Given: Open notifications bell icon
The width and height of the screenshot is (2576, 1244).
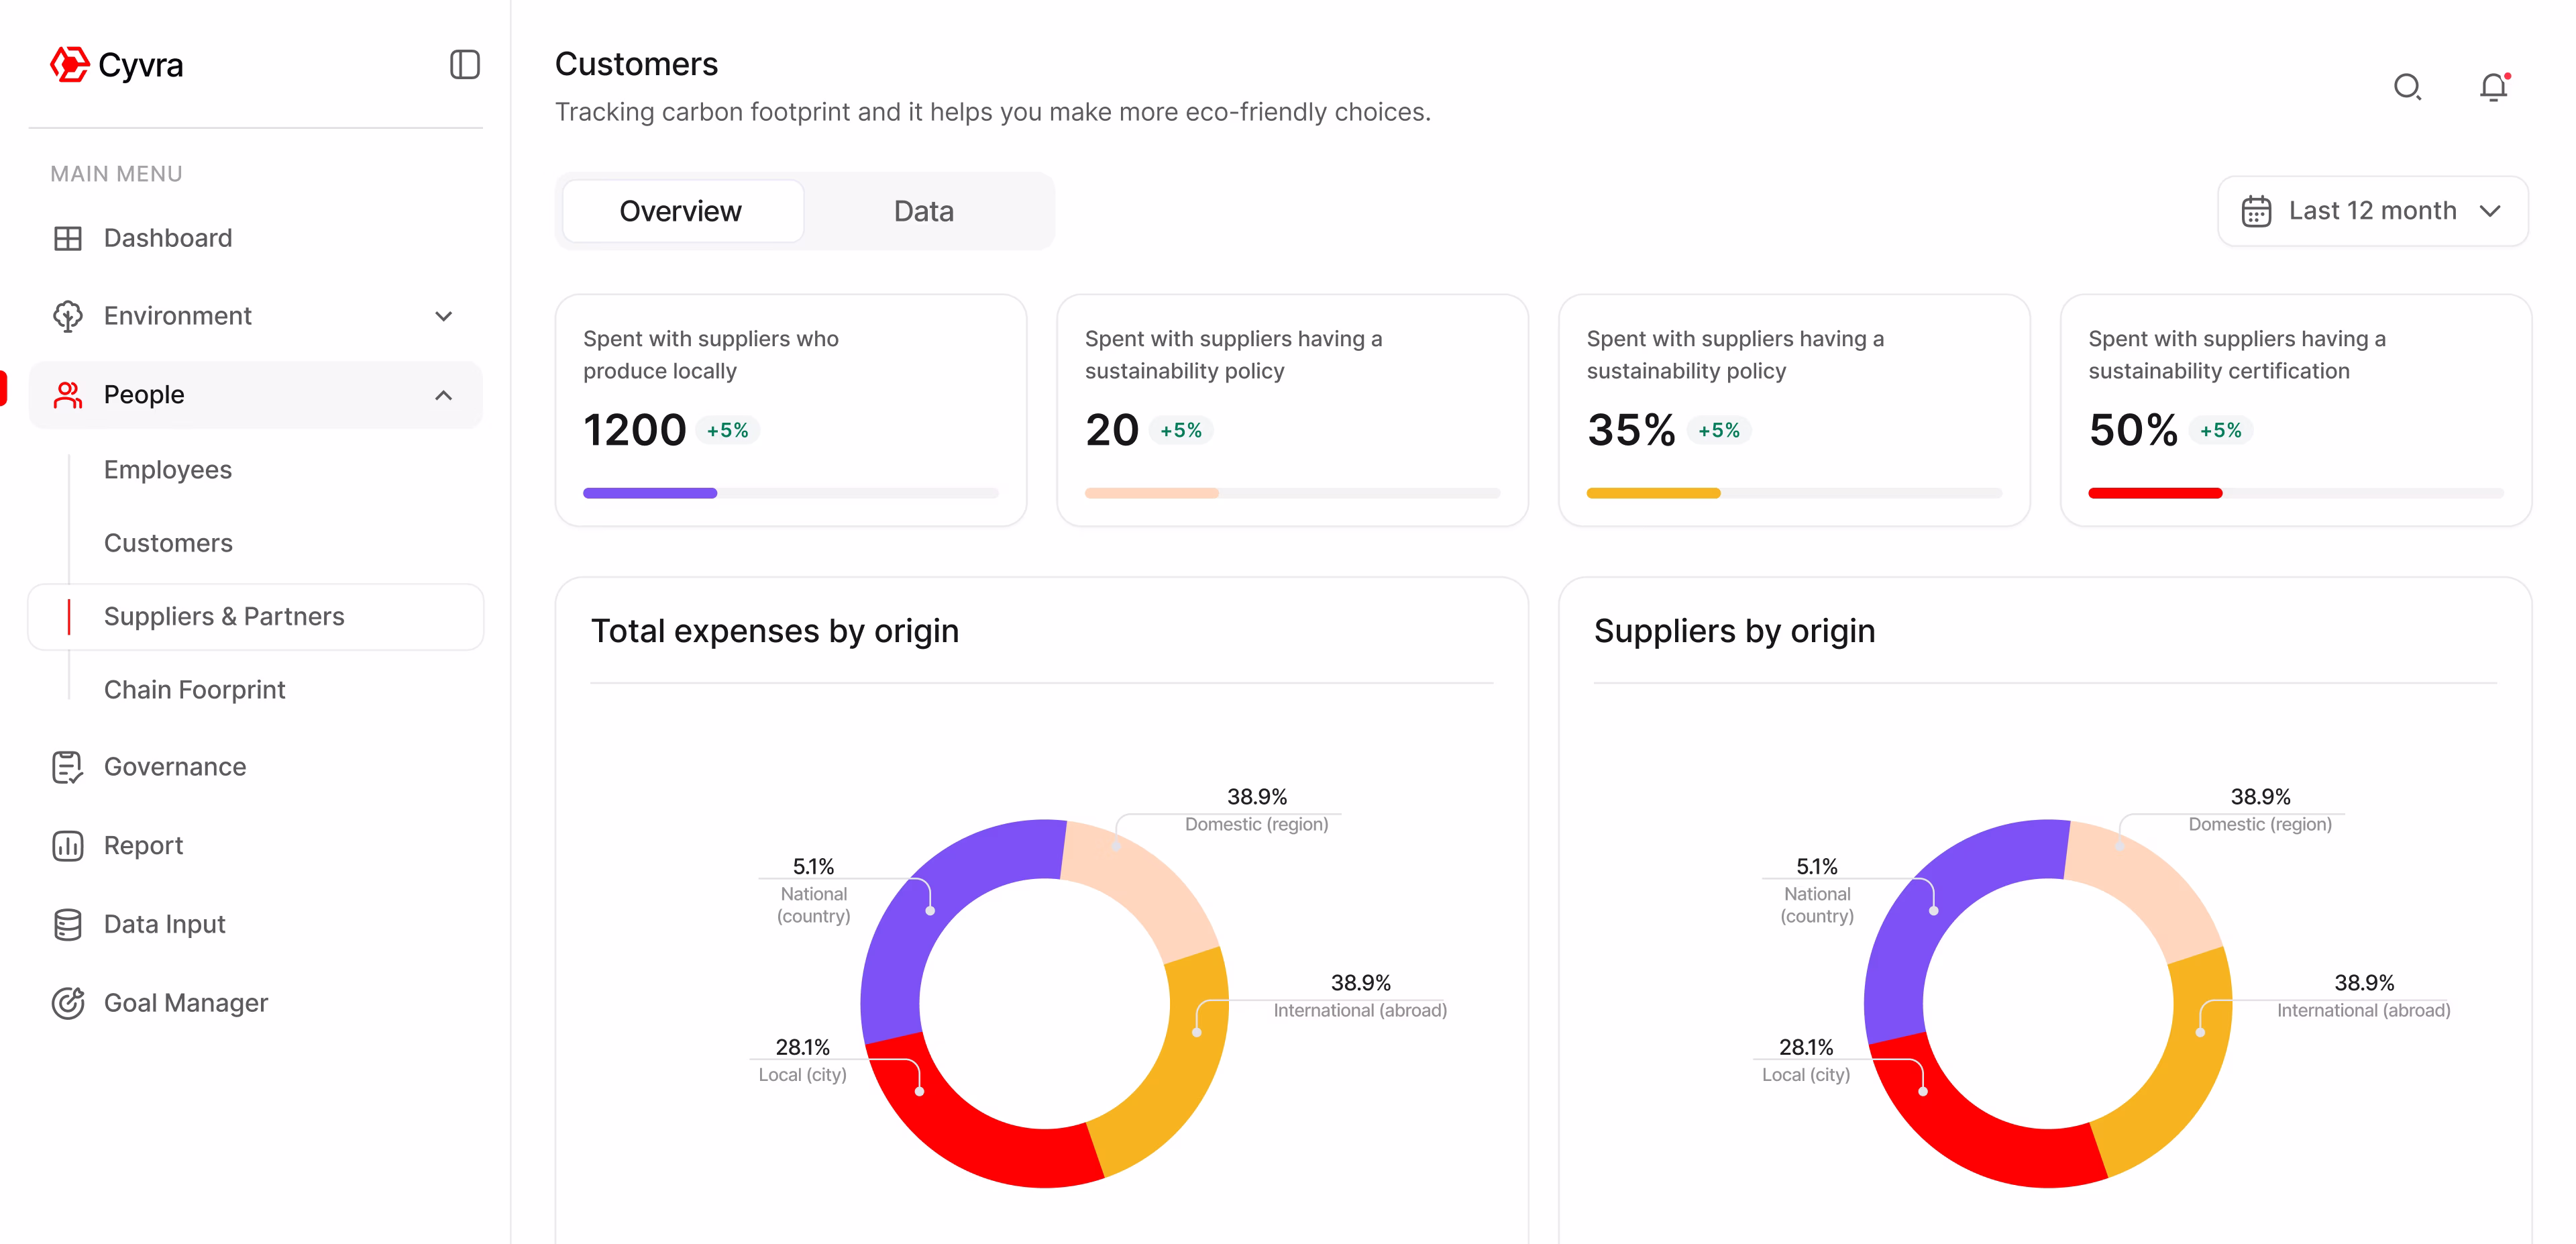Looking at the screenshot, I should pyautogui.click(x=2493, y=88).
